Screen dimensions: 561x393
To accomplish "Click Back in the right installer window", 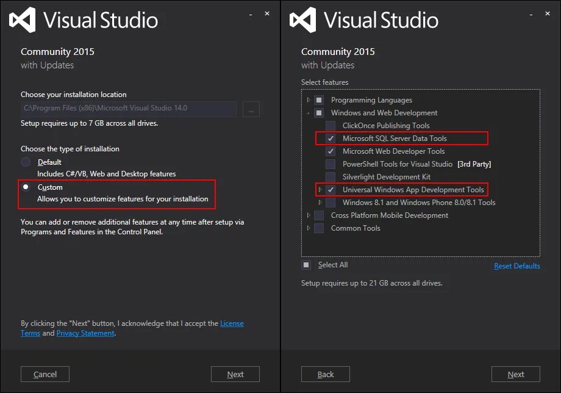I will (x=326, y=374).
